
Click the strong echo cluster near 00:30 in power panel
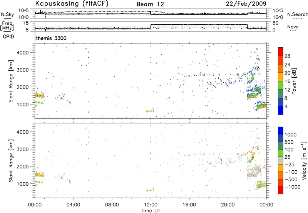coord(40,95)
